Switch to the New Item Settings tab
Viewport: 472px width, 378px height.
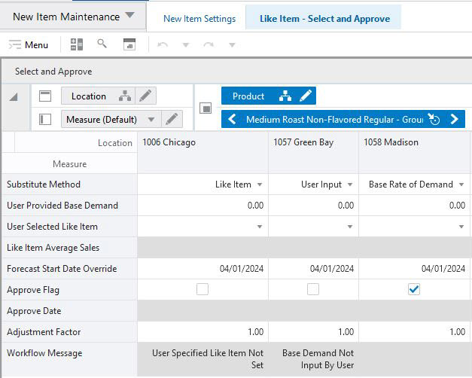point(199,19)
